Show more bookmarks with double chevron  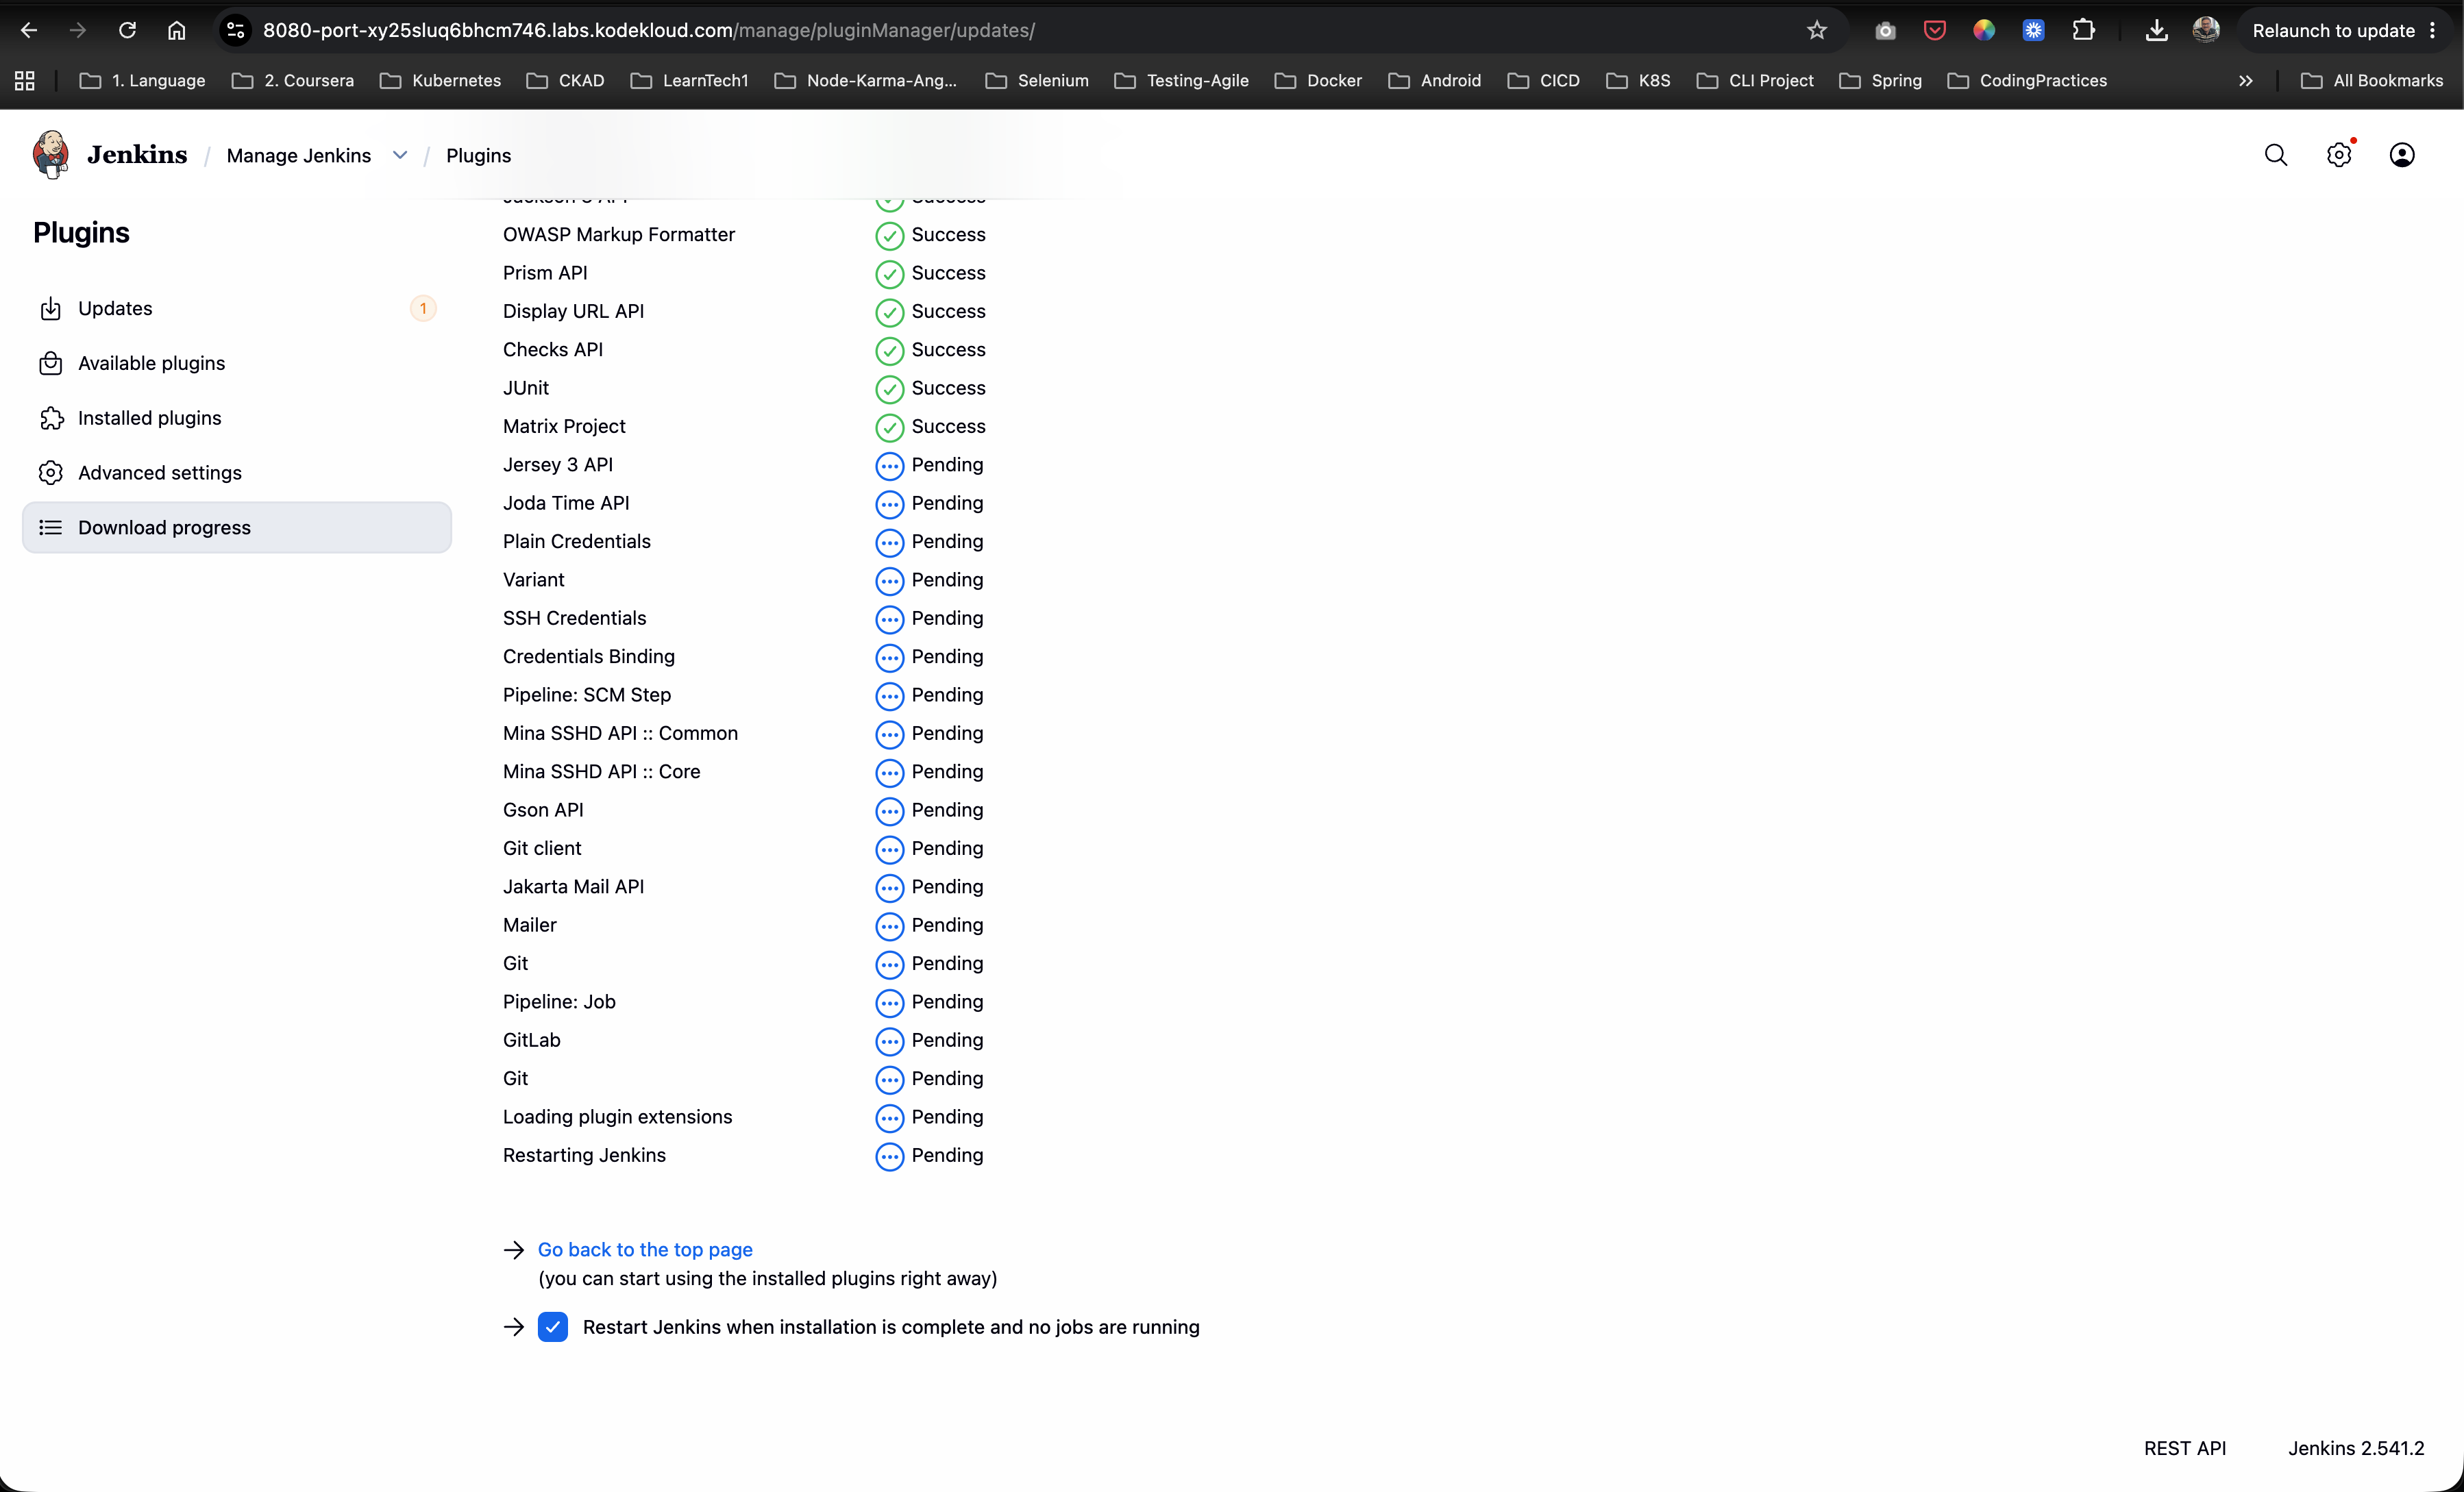pos(2245,80)
